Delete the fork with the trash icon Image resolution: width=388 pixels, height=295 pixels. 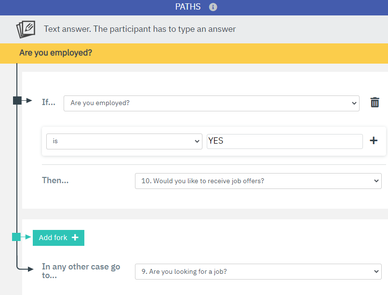(375, 103)
